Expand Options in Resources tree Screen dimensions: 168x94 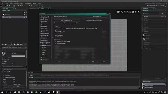(143, 46)
